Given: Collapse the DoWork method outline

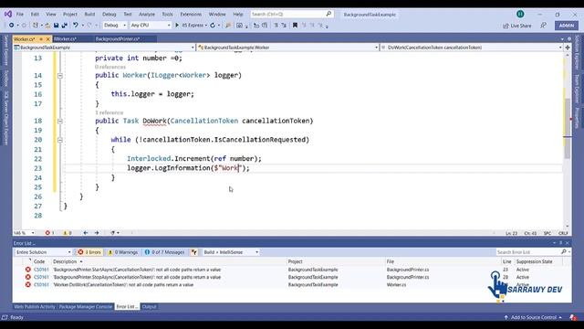Looking at the screenshot, I should point(60,121).
